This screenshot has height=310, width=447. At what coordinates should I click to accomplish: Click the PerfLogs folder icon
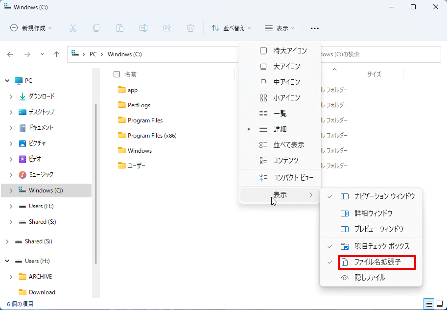[122, 105]
